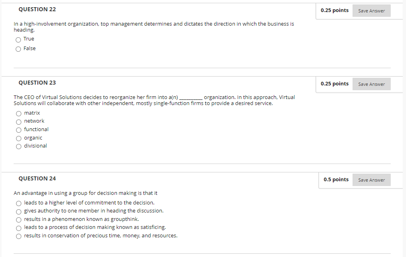Screen dimensions: 406x257
Task: Click the vertical scrollbar on the right
Action: pyautogui.click(x=404, y=128)
